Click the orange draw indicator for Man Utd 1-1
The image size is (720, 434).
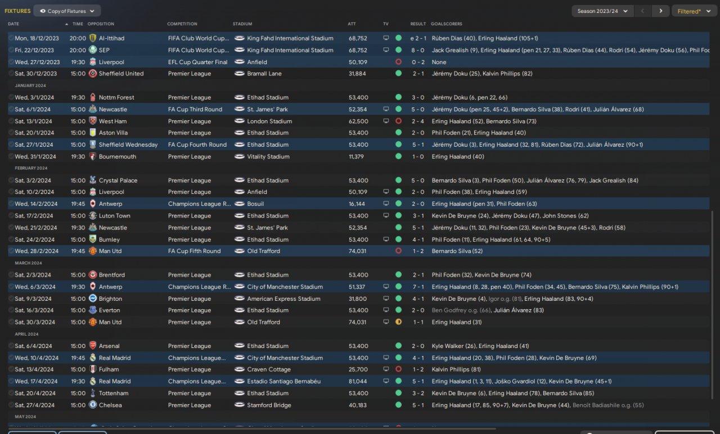398,322
